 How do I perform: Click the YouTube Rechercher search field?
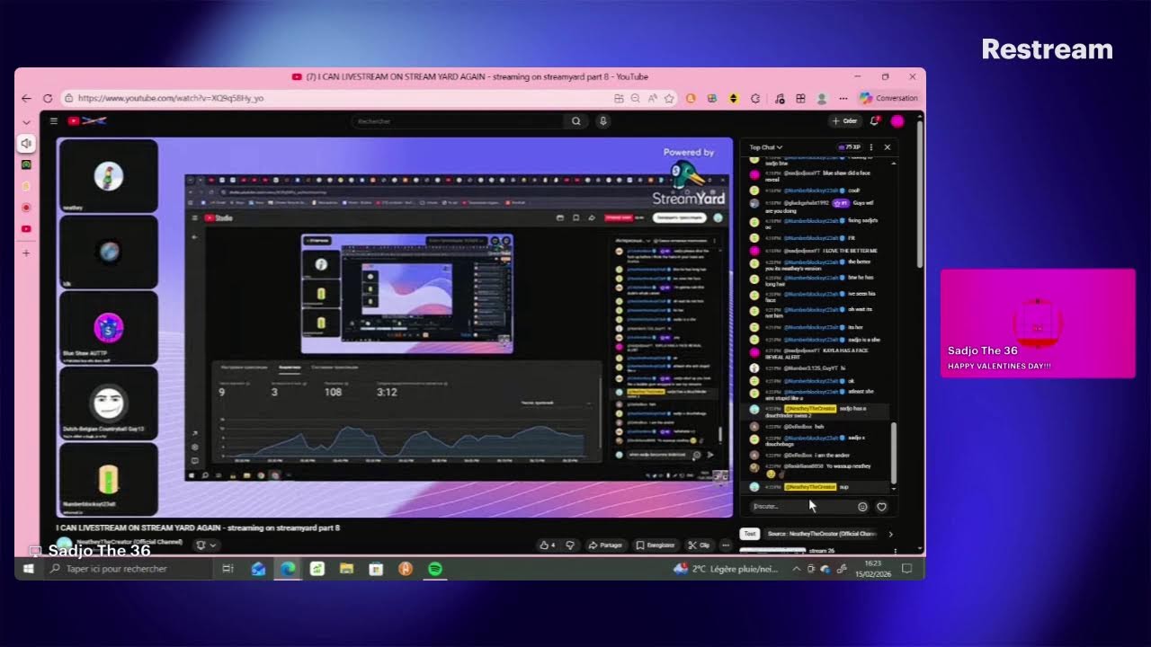click(457, 120)
